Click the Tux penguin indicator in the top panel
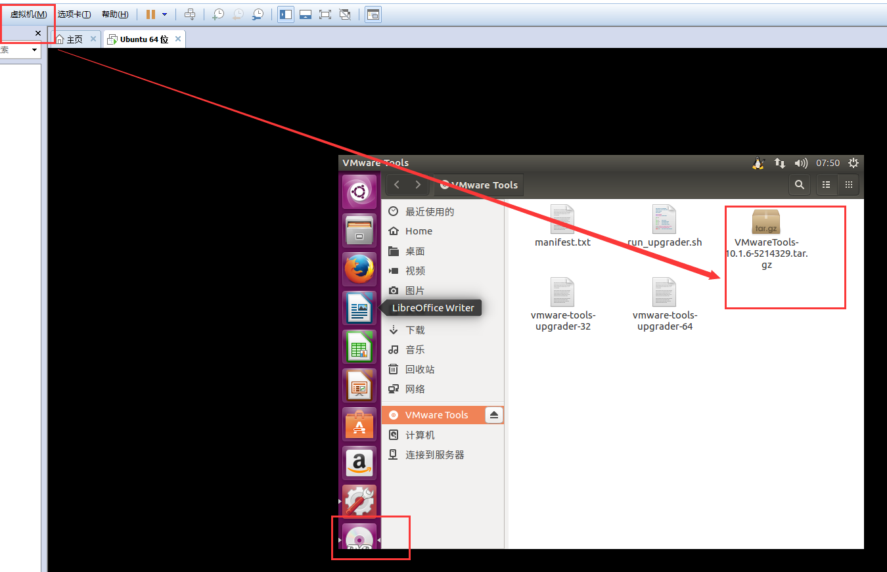887x572 pixels. tap(758, 163)
